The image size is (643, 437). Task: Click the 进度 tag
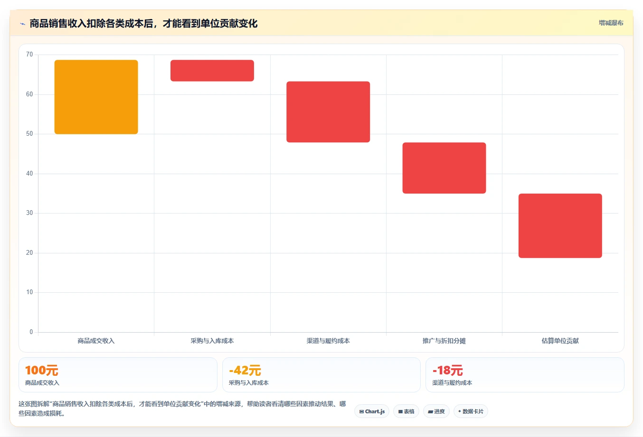[436, 411]
